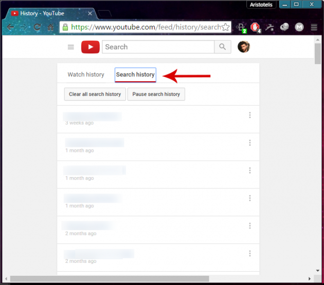Click the horizontal scrollbar at the bottom
This screenshot has width=324, height=285.
[x=154, y=279]
